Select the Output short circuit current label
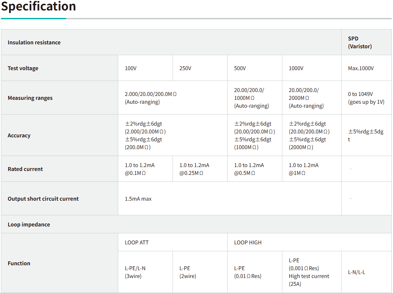This screenshot has height=293, width=393. pos(43,199)
